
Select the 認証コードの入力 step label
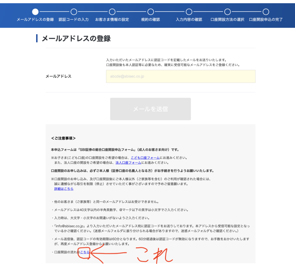coord(74,20)
